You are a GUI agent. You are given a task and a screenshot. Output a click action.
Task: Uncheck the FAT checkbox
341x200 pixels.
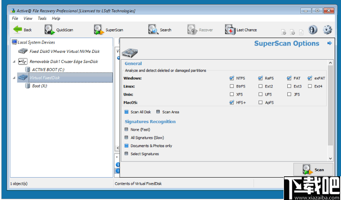(289, 78)
